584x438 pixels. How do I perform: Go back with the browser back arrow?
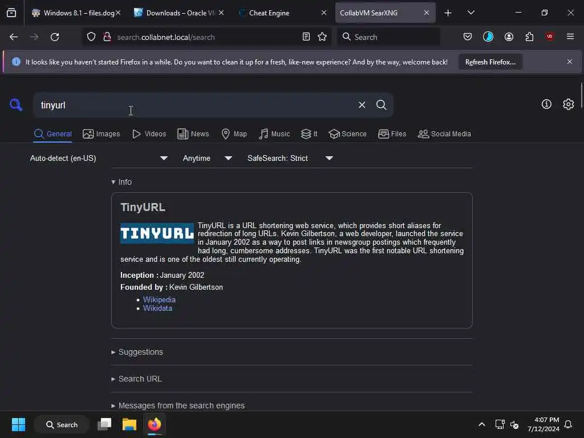point(14,37)
